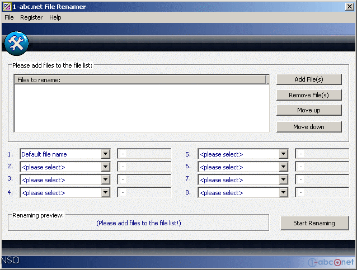Click the app icon in title bar
Viewport: 357px width, 270px height.
7,7
